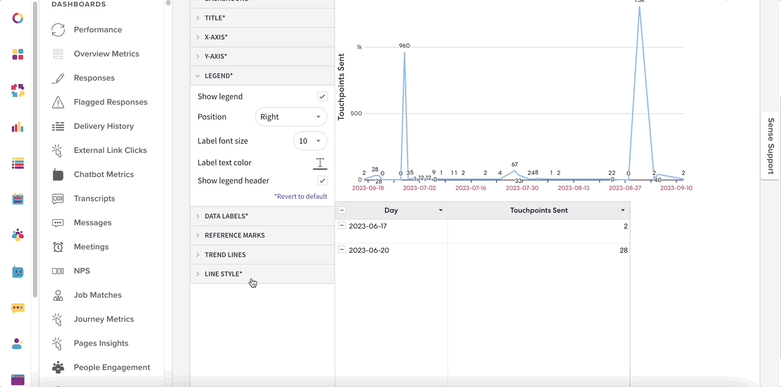The width and height of the screenshot is (781, 387).
Task: Collapse the LEGEND section
Action: coord(262,76)
